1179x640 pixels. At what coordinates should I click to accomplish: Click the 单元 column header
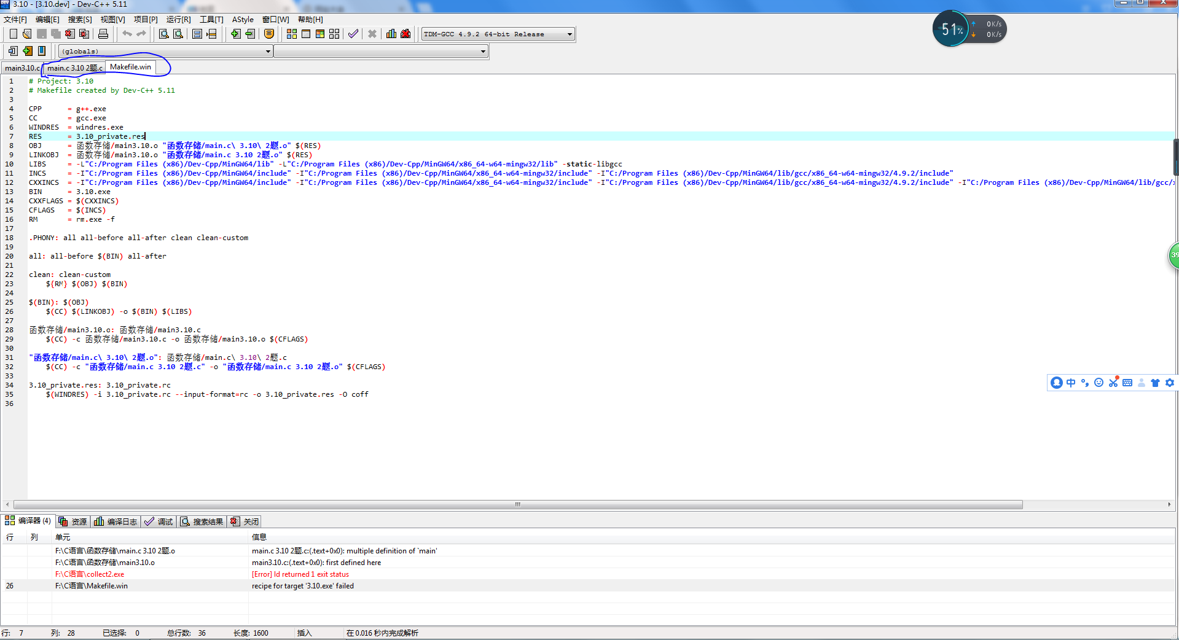pyautogui.click(x=150, y=537)
